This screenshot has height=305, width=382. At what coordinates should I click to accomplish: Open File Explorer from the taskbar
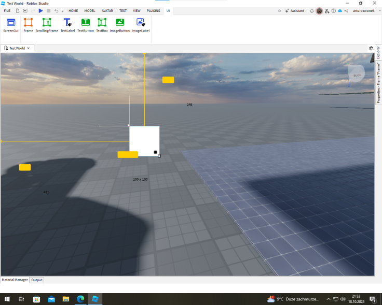[66, 299]
